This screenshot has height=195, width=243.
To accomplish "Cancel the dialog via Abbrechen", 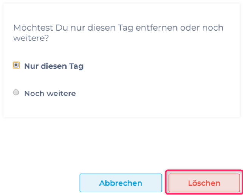I will tap(121, 183).
